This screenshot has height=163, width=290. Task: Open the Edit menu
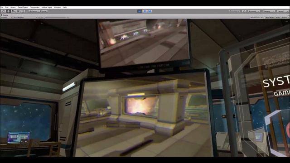7,7
